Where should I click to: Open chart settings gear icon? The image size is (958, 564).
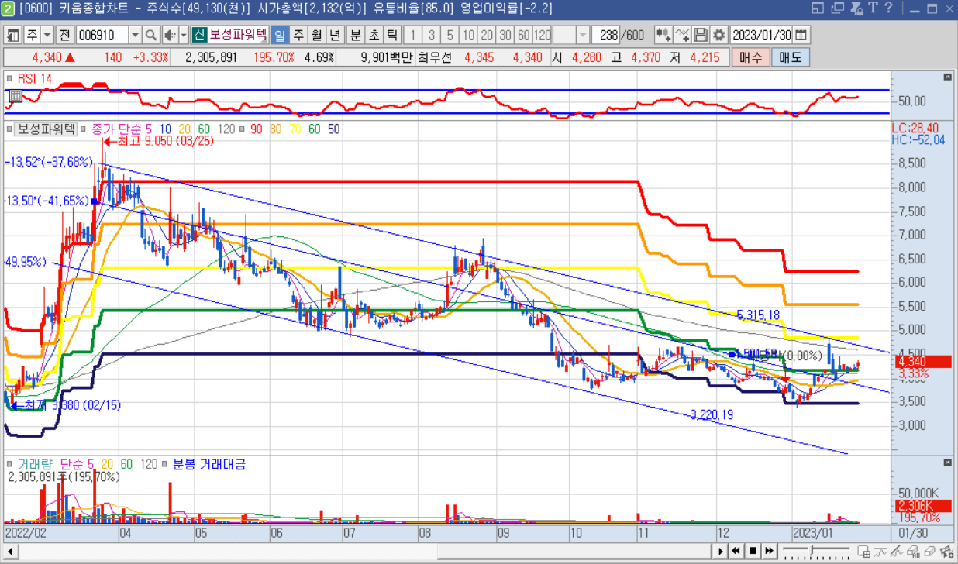[x=718, y=36]
